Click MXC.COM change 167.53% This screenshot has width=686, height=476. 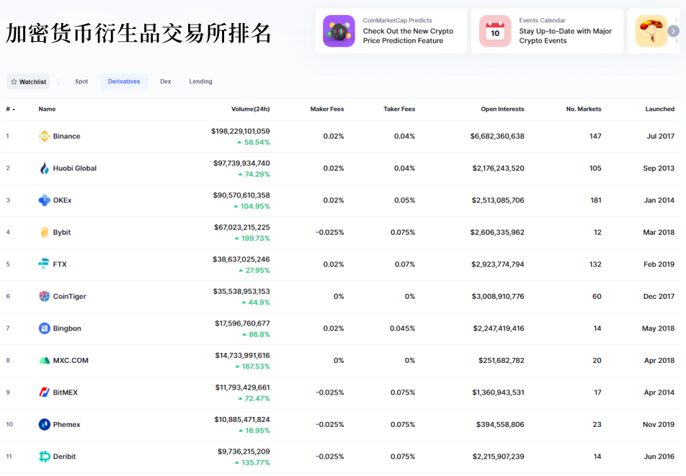(x=252, y=367)
